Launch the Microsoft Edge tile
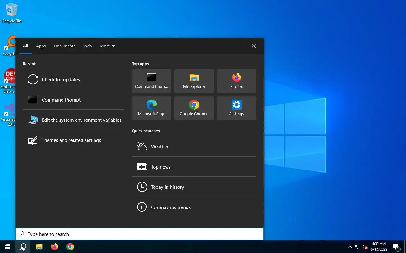 [152, 108]
